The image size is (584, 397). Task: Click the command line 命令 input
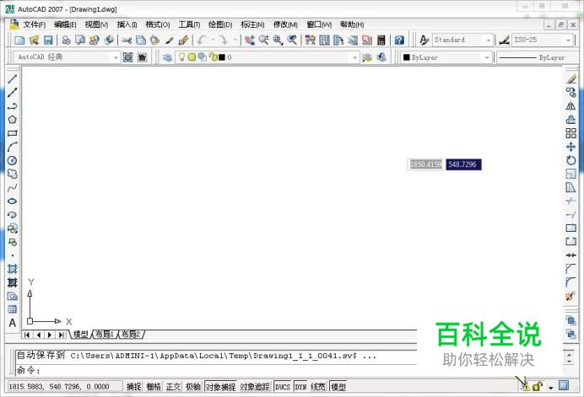216,370
